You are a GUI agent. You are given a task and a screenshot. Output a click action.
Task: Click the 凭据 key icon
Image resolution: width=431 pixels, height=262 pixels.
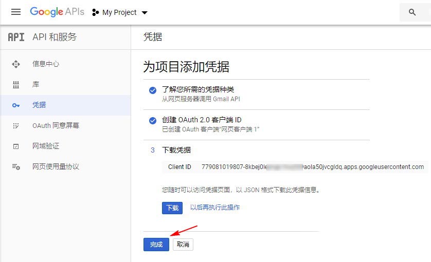(x=16, y=105)
